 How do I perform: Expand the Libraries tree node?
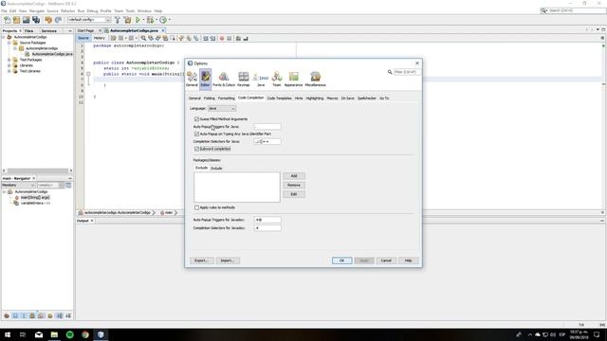[9, 65]
